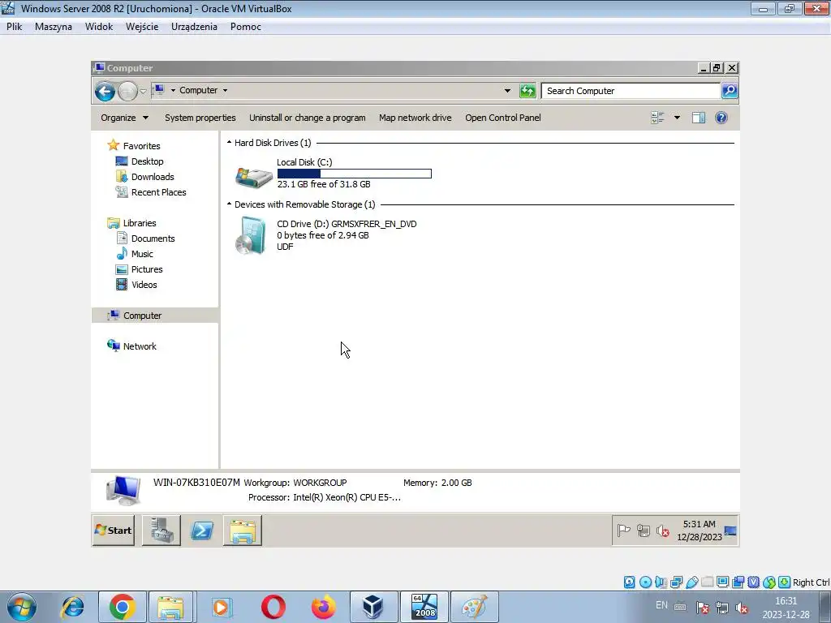Open Google Chrome on host taskbar
The width and height of the screenshot is (831, 623).
[122, 607]
